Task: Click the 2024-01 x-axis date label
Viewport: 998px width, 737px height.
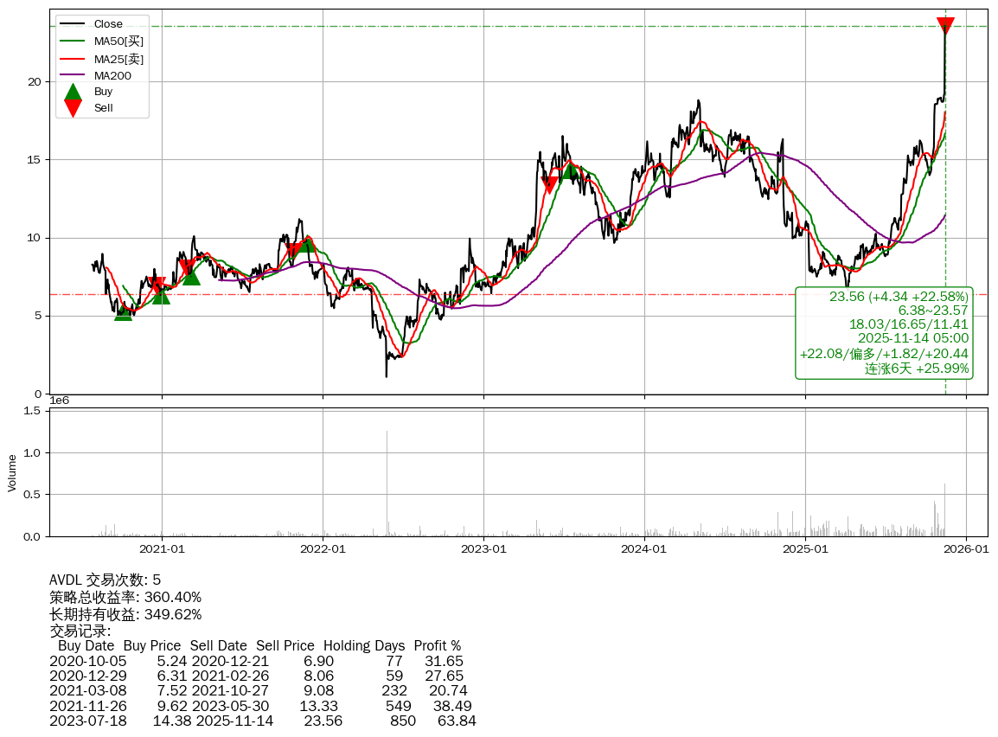Action: [644, 548]
